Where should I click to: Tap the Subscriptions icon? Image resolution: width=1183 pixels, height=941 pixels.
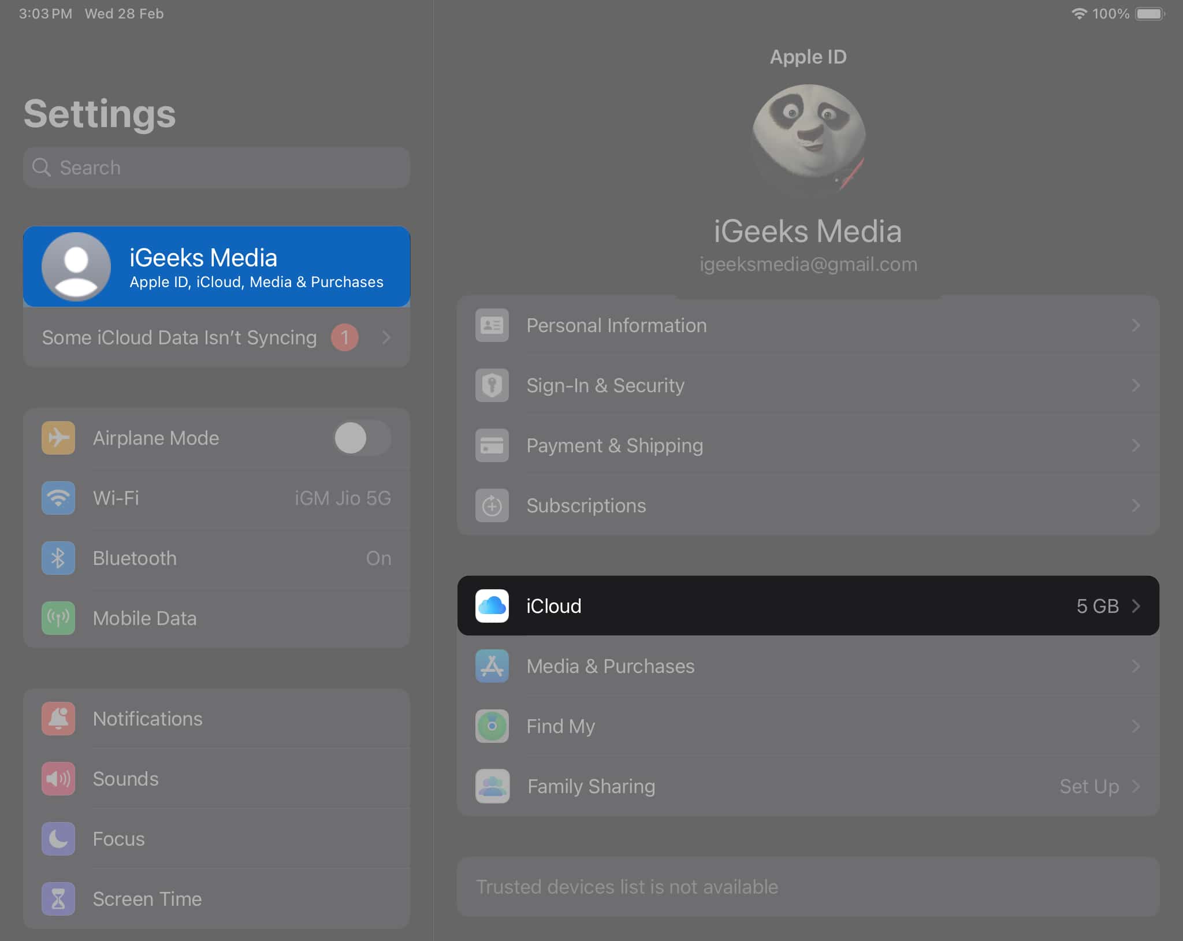[492, 505]
